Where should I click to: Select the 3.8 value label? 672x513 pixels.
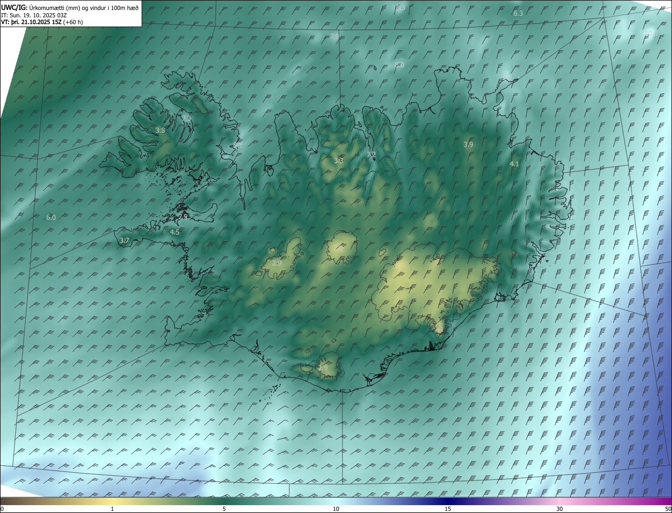pos(161,130)
